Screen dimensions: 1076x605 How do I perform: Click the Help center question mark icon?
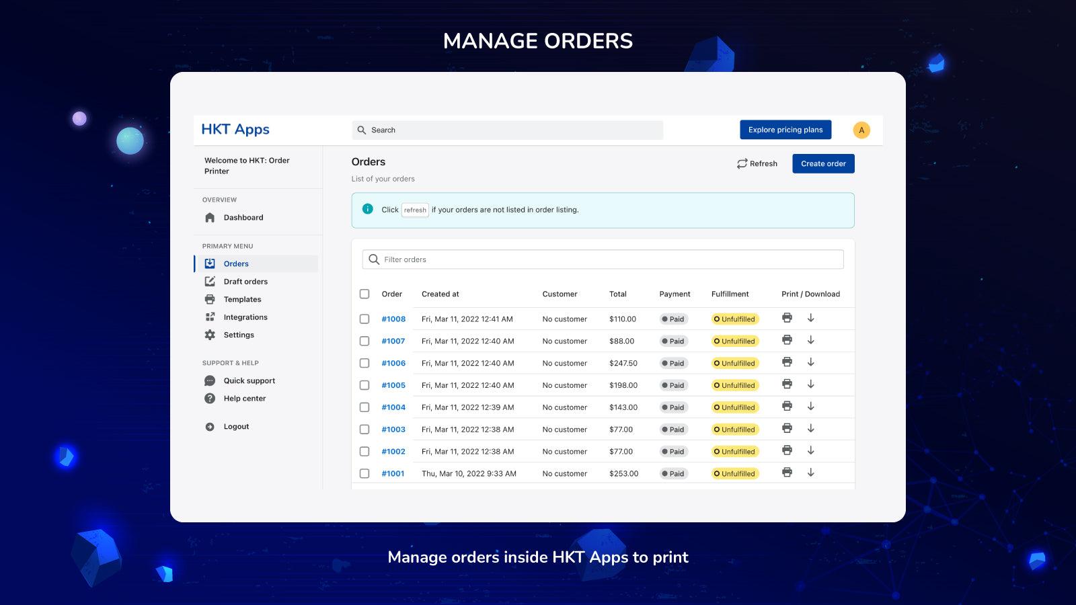pyautogui.click(x=209, y=398)
